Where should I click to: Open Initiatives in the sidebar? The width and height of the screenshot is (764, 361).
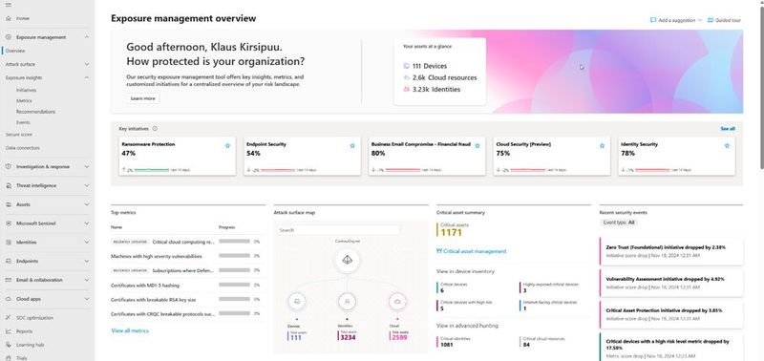coord(26,90)
